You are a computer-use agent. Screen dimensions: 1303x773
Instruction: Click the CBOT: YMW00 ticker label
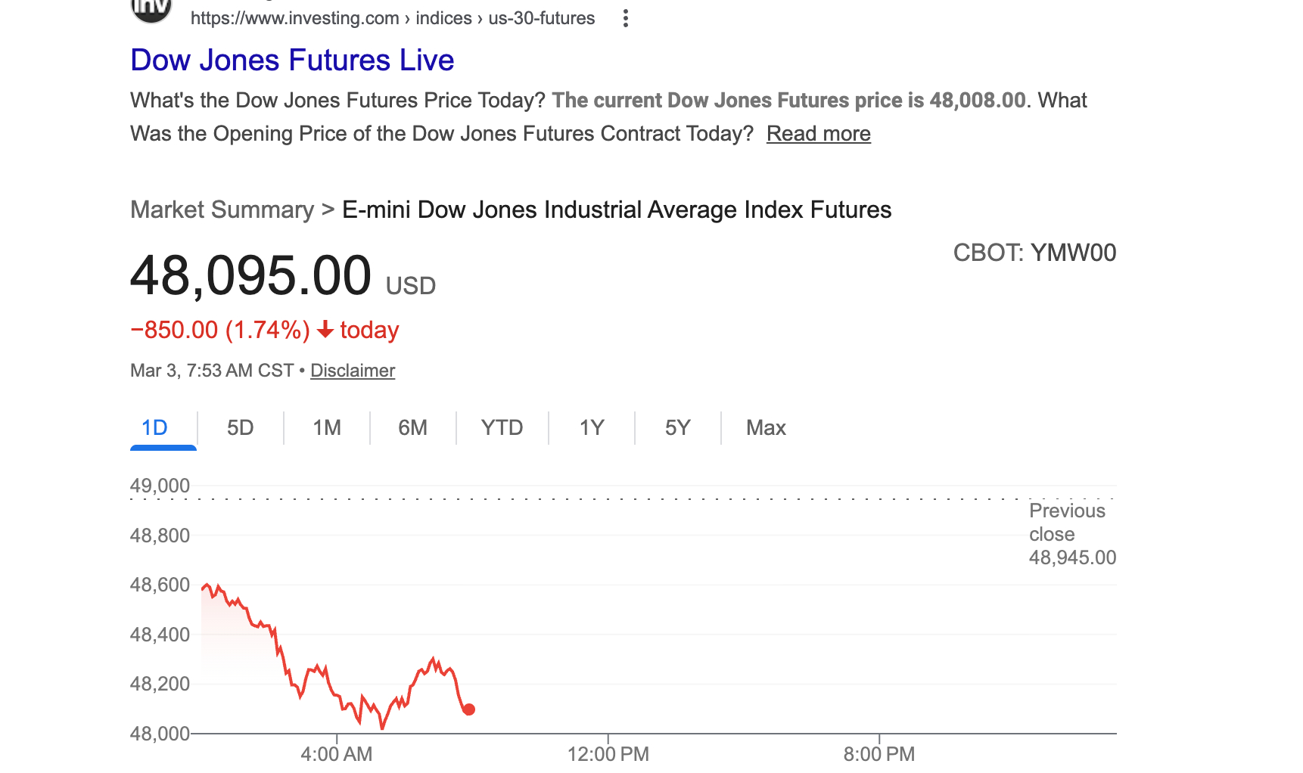[1034, 253]
